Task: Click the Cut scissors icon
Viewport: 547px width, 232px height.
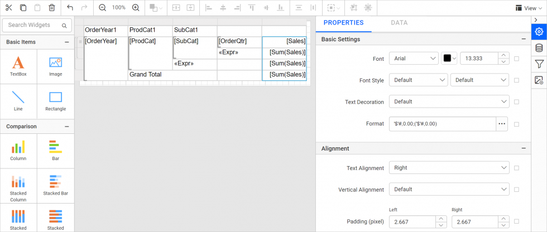Action: (9, 8)
